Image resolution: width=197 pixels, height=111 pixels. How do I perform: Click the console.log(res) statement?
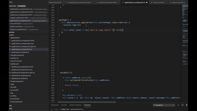pos(72,25)
